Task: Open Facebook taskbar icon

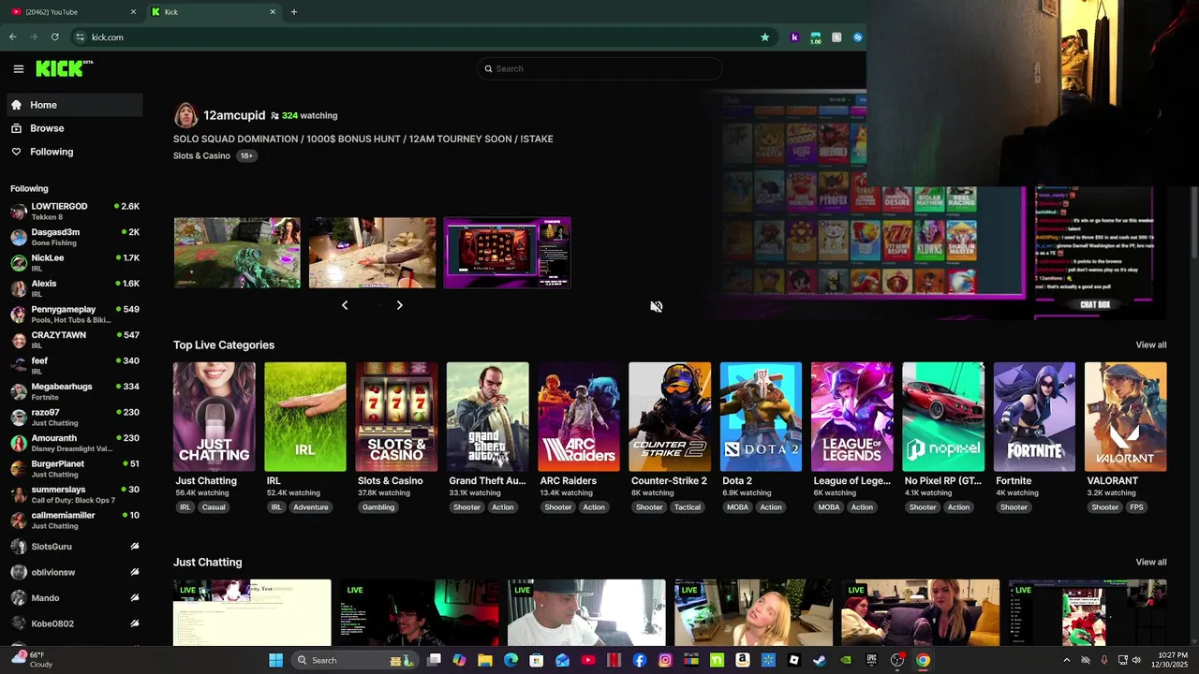Action: pos(640,660)
